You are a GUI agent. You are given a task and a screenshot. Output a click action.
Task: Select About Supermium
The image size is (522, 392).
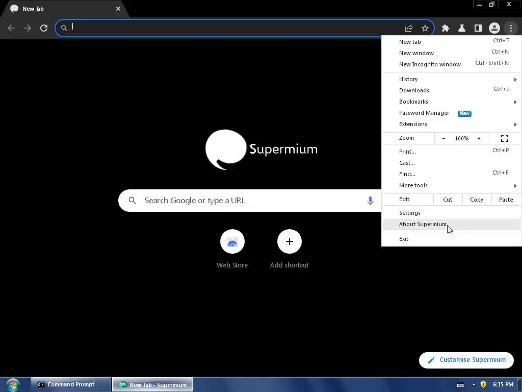coord(452,225)
